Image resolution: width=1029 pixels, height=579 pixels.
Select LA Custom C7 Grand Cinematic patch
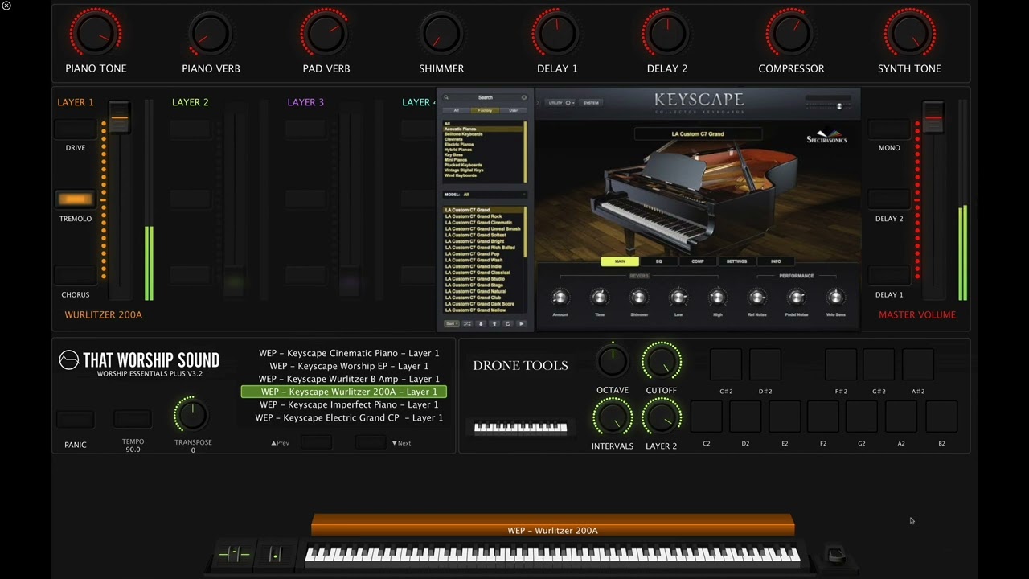point(479,223)
